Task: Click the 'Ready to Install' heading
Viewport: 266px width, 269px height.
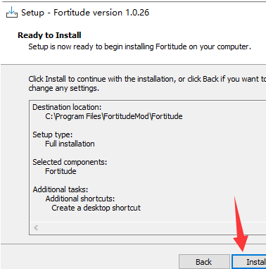Action: (x=49, y=35)
